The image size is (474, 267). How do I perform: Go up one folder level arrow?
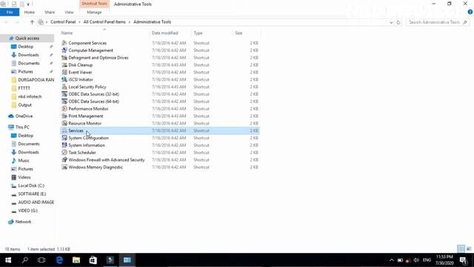tap(32, 22)
